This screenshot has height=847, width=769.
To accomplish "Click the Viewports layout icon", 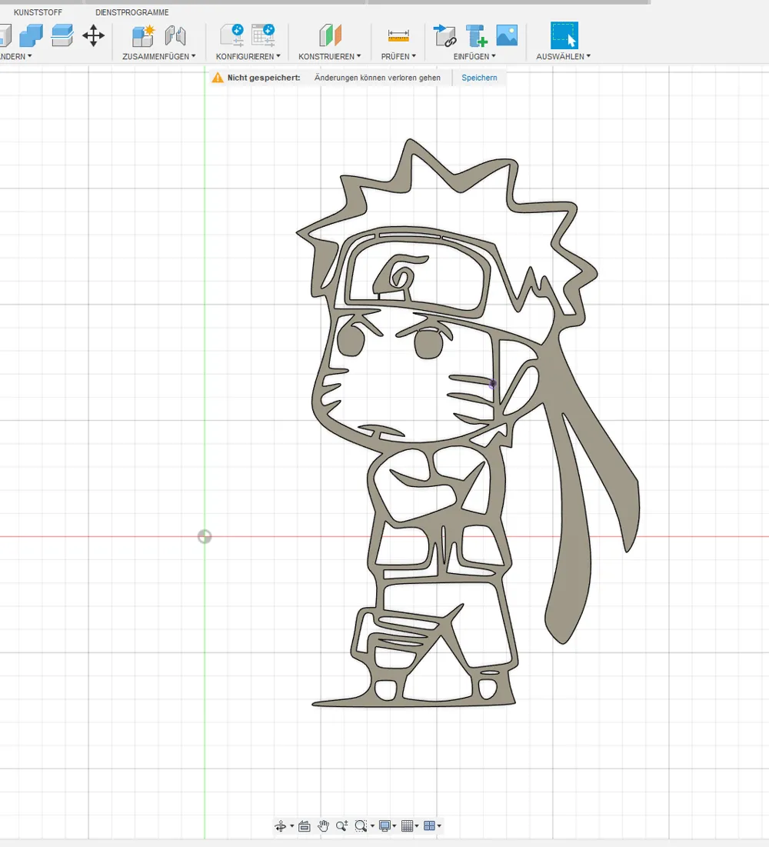I will (x=429, y=826).
